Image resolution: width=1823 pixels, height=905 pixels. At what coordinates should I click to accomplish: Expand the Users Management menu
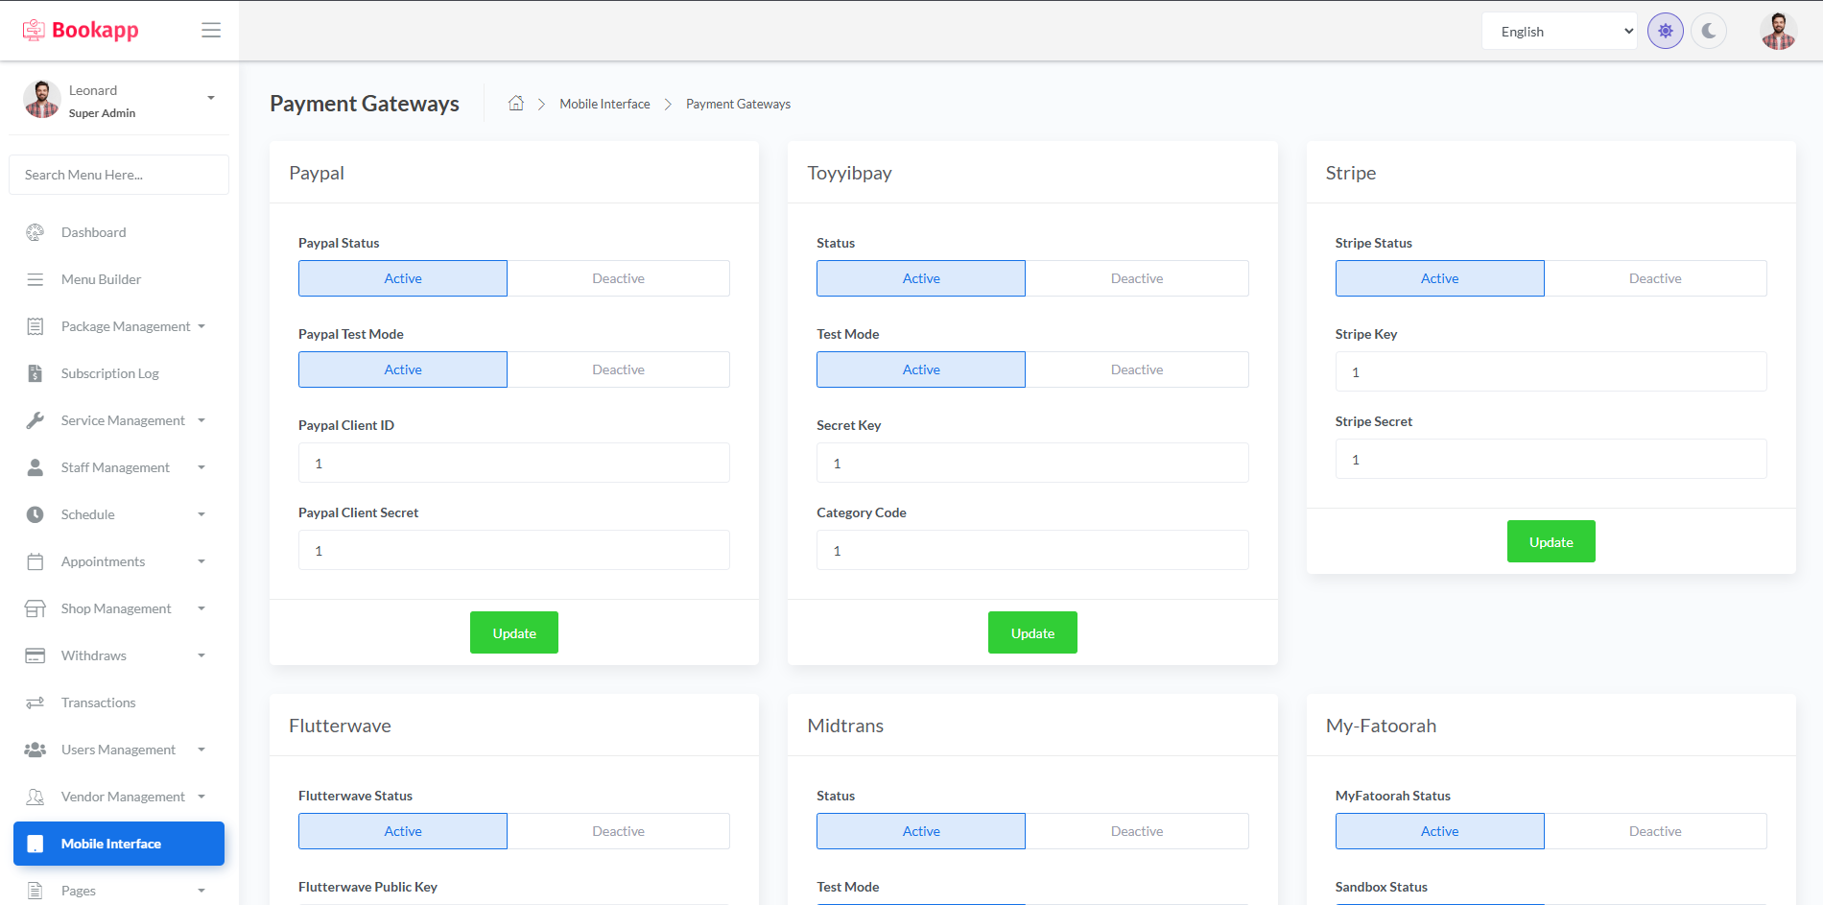pyautogui.click(x=118, y=750)
